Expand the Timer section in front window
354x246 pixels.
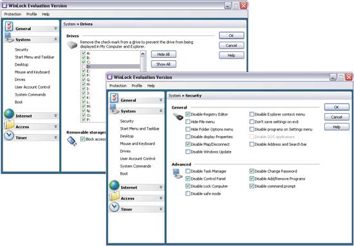(x=161, y=209)
